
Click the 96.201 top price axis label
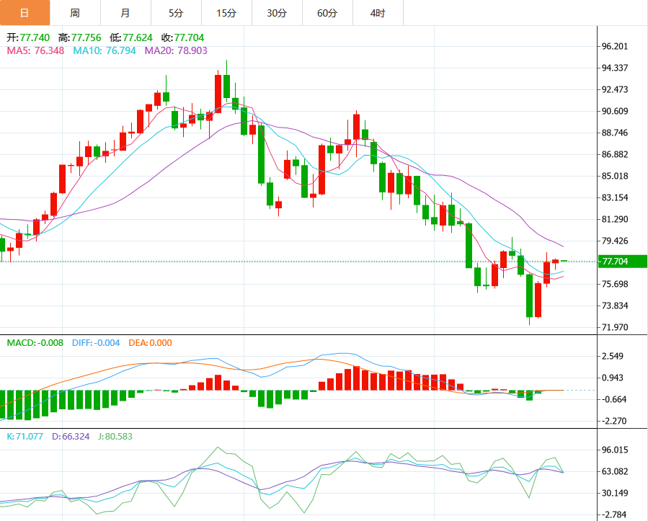point(616,46)
